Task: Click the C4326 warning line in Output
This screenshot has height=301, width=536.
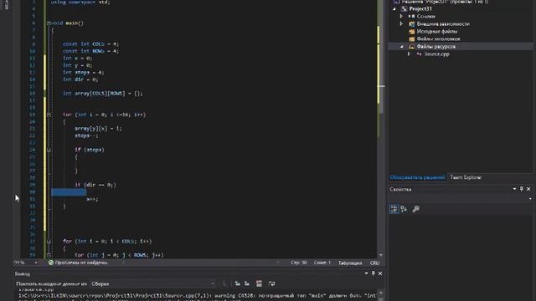Action: [x=198, y=295]
